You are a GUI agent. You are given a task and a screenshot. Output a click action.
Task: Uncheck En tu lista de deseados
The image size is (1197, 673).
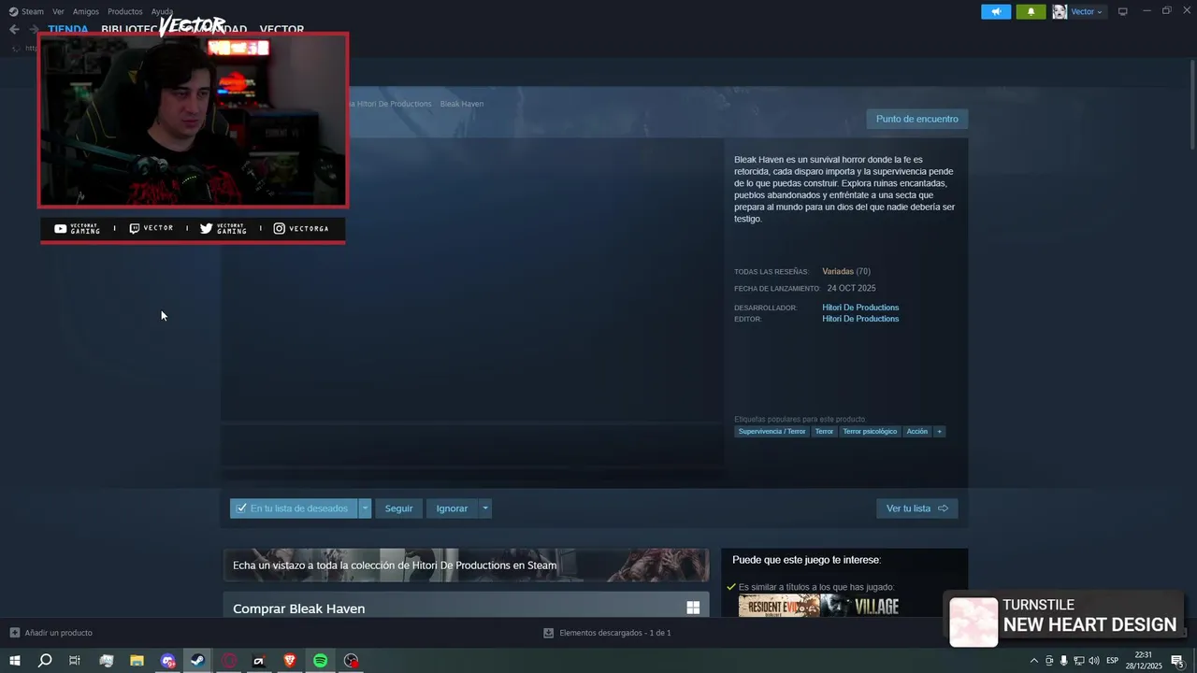pos(242,508)
